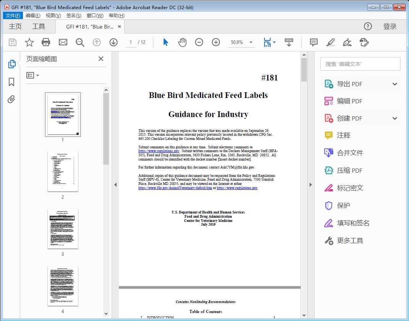Image resolution: width=409 pixels, height=321 pixels.
Task: Switch to the 工具 tab
Action: [39, 26]
